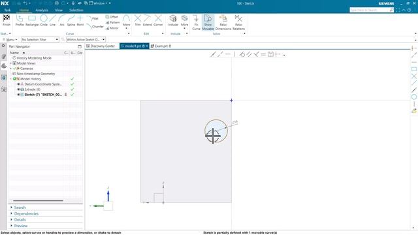418x235 pixels.
Task: Click Relax Dimensions tool
Action: tap(223, 22)
